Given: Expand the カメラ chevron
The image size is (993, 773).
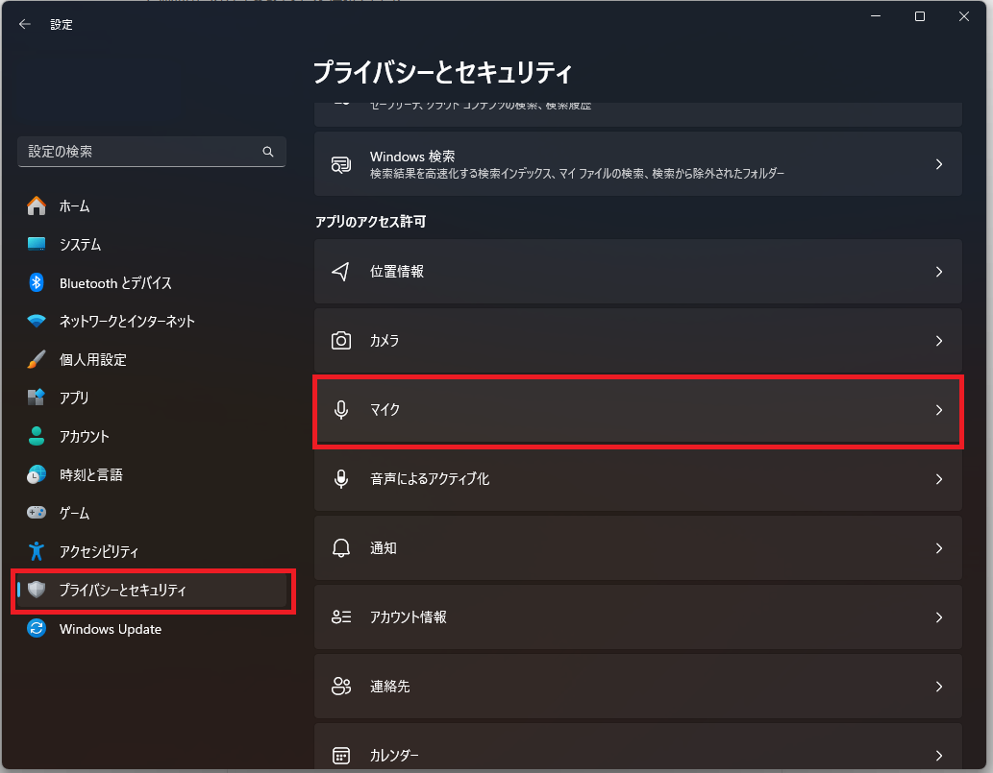Looking at the screenshot, I should pyautogui.click(x=938, y=341).
